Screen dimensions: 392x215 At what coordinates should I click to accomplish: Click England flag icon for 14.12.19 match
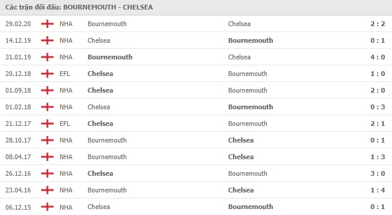pos(47,40)
